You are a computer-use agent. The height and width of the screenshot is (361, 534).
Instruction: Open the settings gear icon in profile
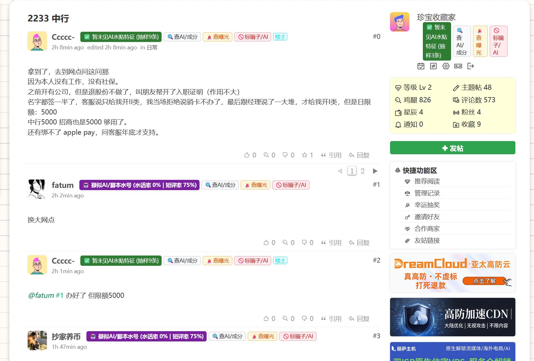[x=446, y=66]
